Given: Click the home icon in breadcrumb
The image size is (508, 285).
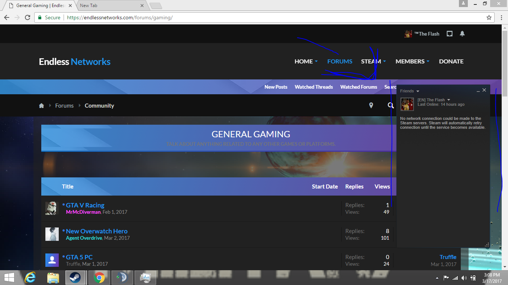Looking at the screenshot, I should tap(42, 106).
